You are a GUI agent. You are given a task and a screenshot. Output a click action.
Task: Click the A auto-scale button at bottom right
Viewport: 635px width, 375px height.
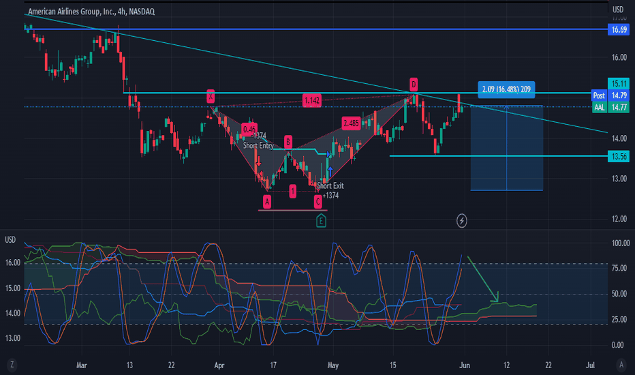click(621, 365)
